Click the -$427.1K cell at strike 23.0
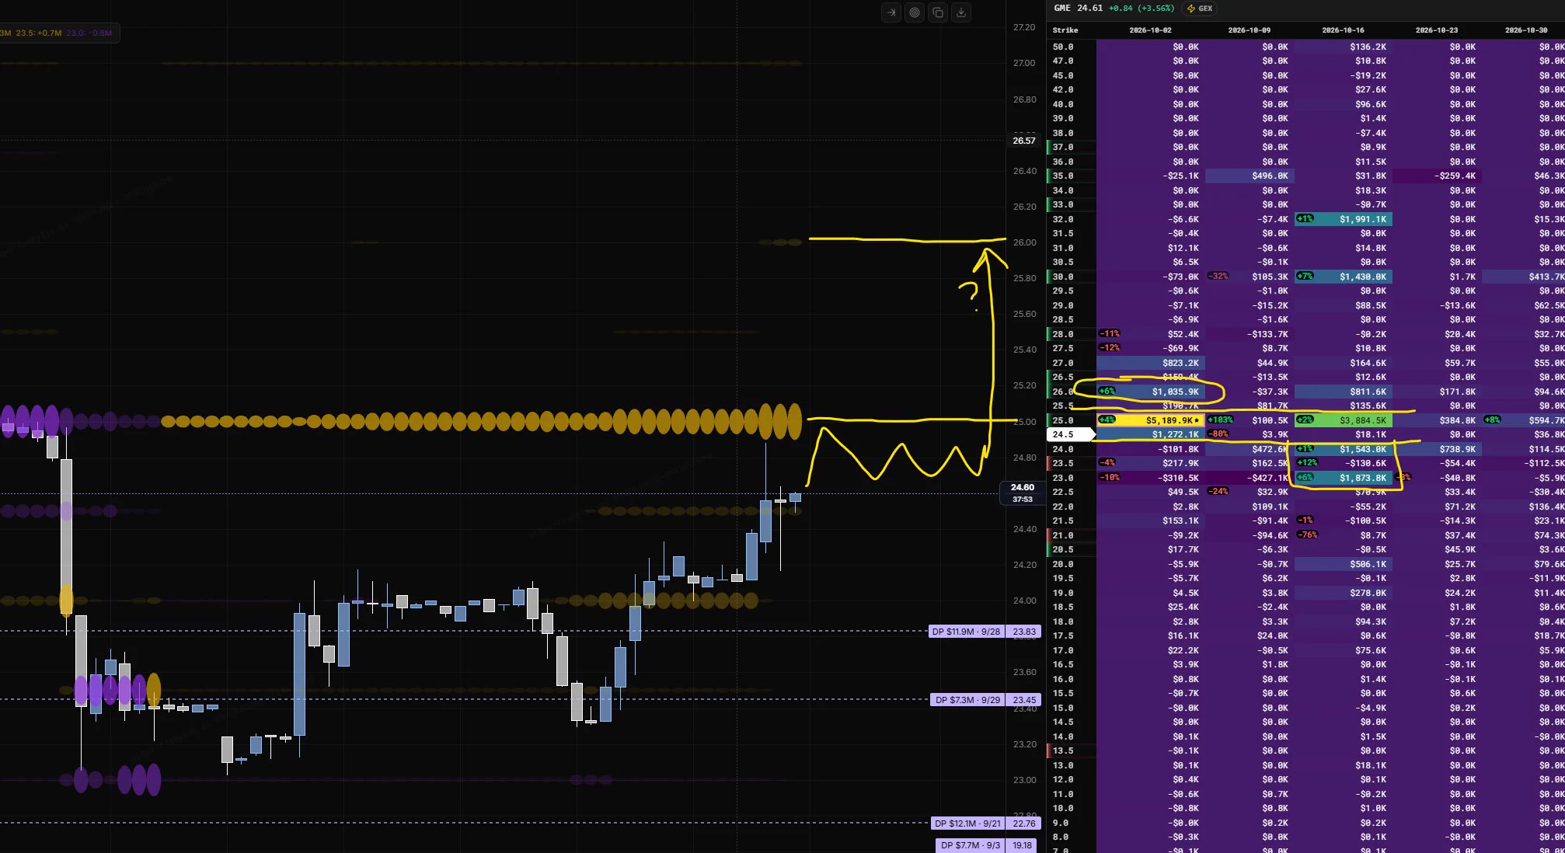The height and width of the screenshot is (853, 1565). click(x=1249, y=478)
